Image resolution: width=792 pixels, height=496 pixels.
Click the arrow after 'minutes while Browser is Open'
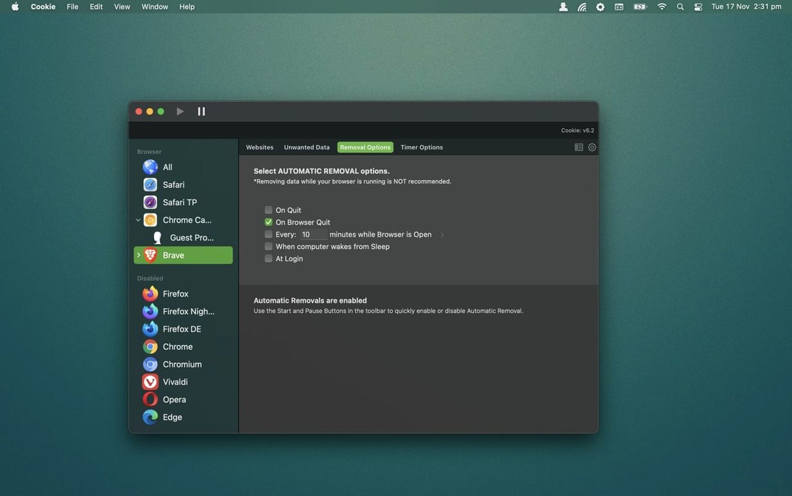[x=442, y=235]
